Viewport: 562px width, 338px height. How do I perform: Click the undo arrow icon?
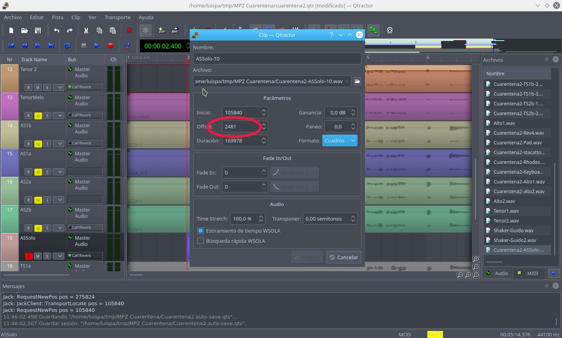coord(57,30)
